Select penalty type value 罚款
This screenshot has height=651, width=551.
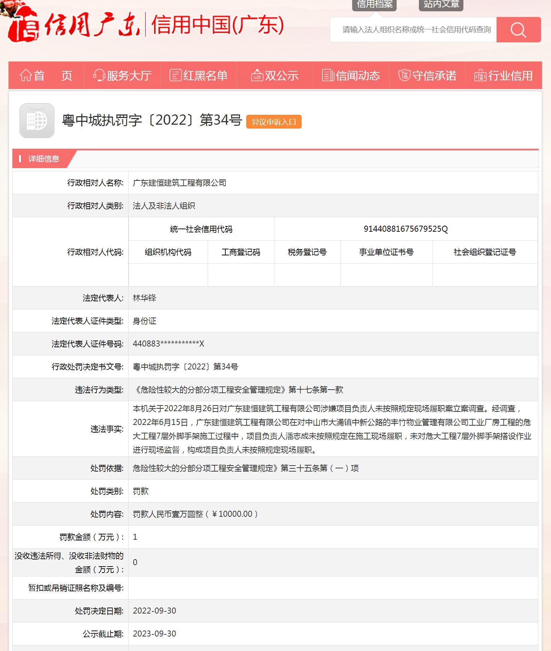pos(141,491)
